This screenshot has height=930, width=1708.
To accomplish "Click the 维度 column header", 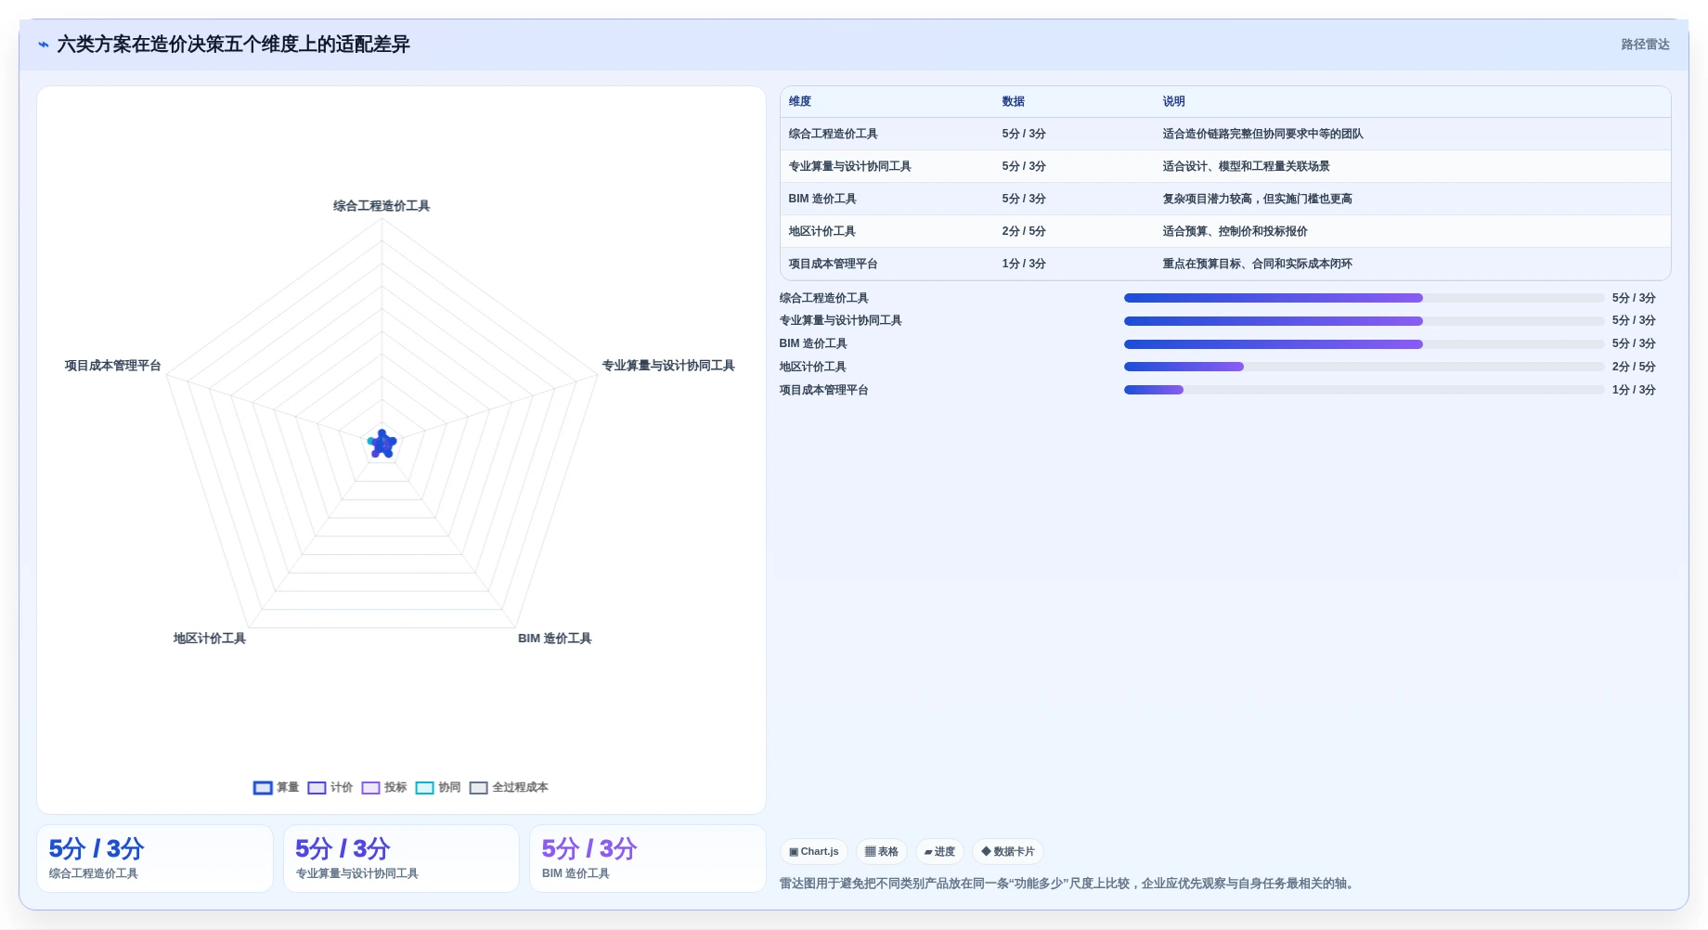I will [800, 101].
